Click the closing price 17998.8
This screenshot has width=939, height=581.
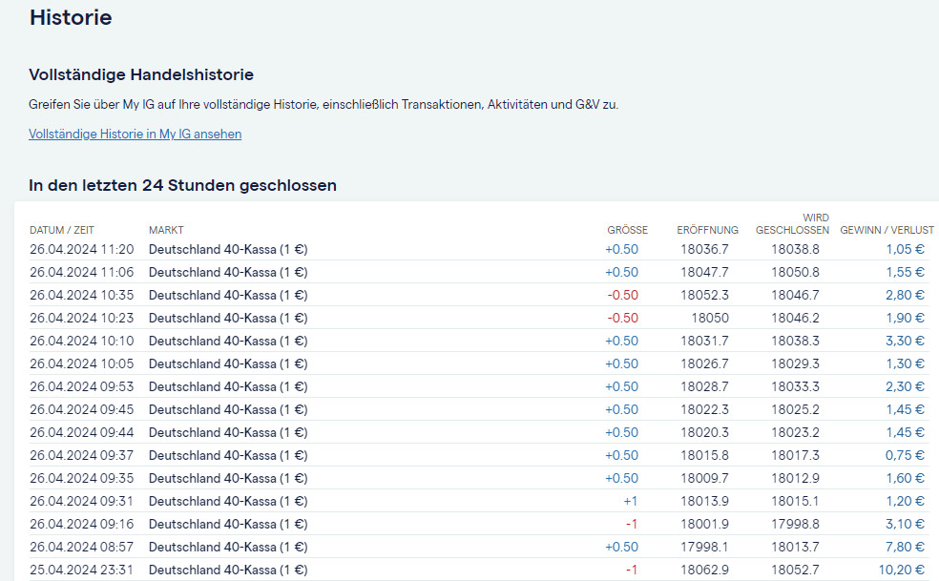click(x=795, y=524)
